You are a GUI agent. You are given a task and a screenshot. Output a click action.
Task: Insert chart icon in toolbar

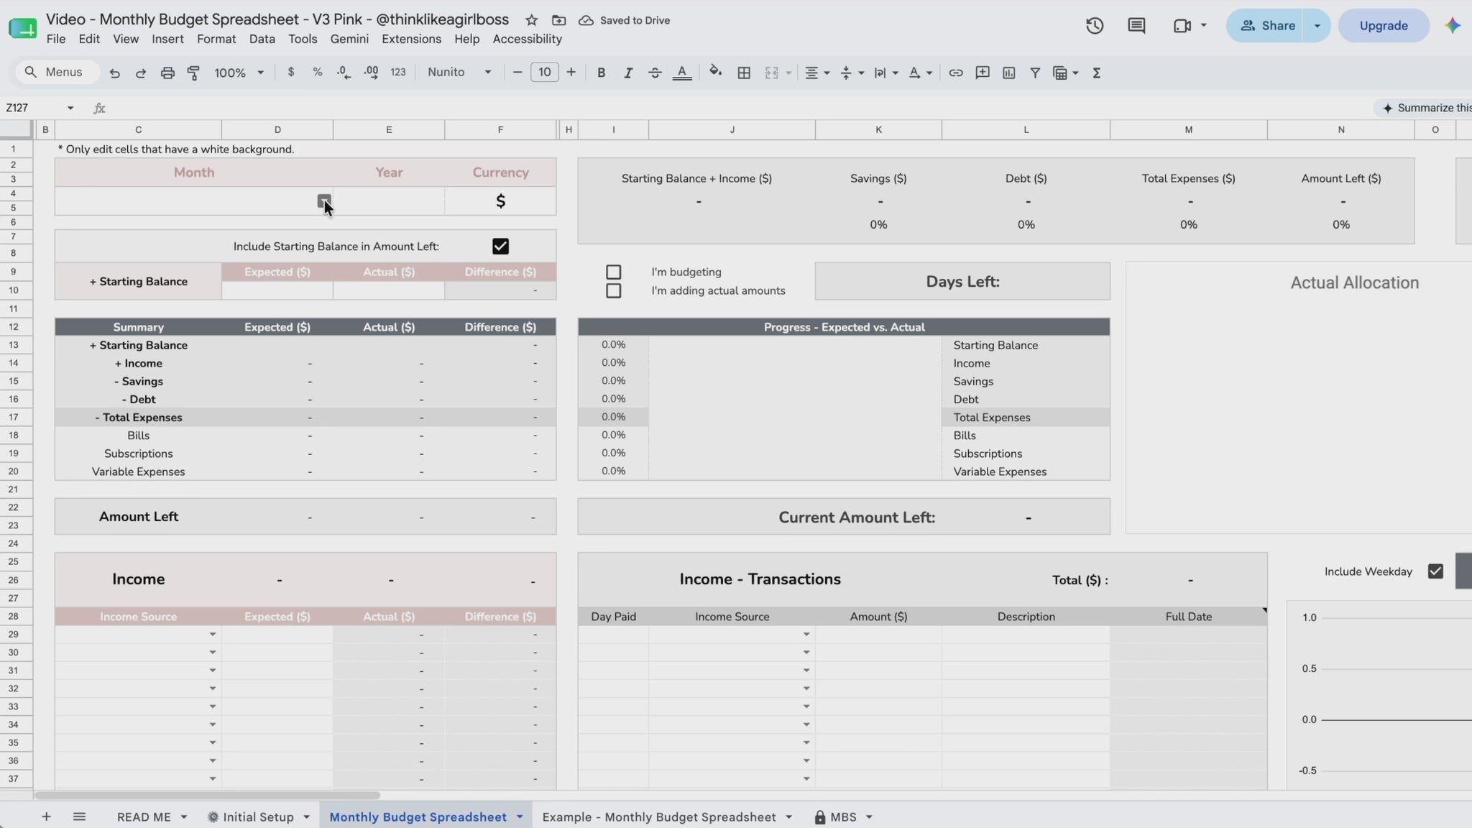coord(1009,73)
